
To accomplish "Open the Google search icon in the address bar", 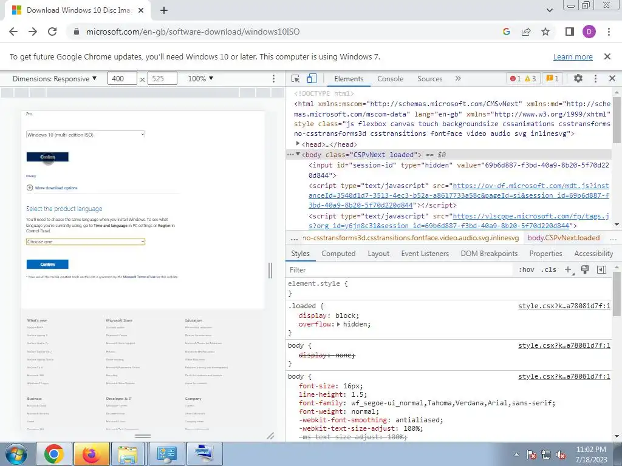I will point(506,32).
